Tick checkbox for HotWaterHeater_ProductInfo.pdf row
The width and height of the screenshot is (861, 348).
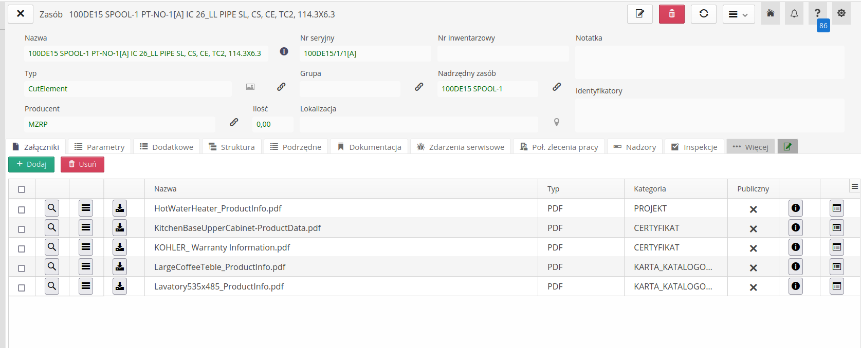pos(22,209)
